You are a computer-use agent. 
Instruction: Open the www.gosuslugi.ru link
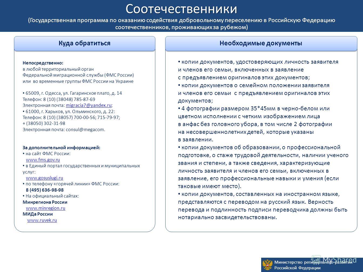[x=44, y=178]
